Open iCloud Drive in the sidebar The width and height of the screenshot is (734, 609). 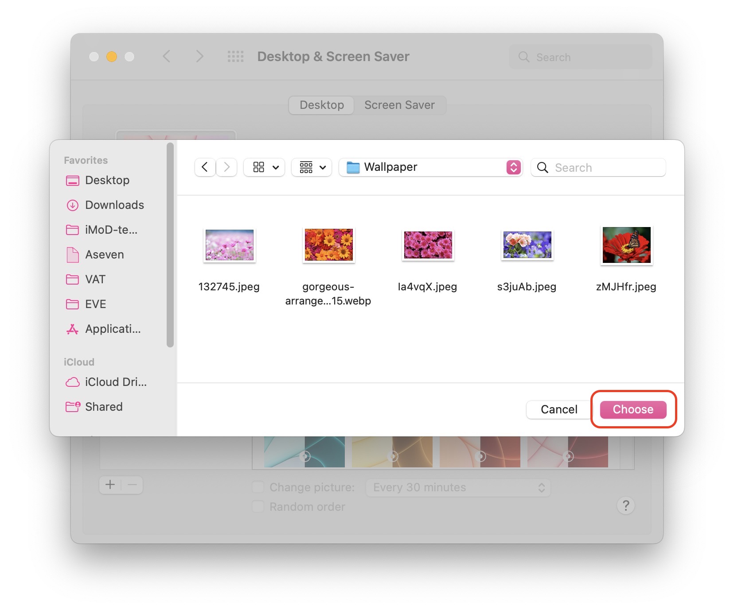115,382
